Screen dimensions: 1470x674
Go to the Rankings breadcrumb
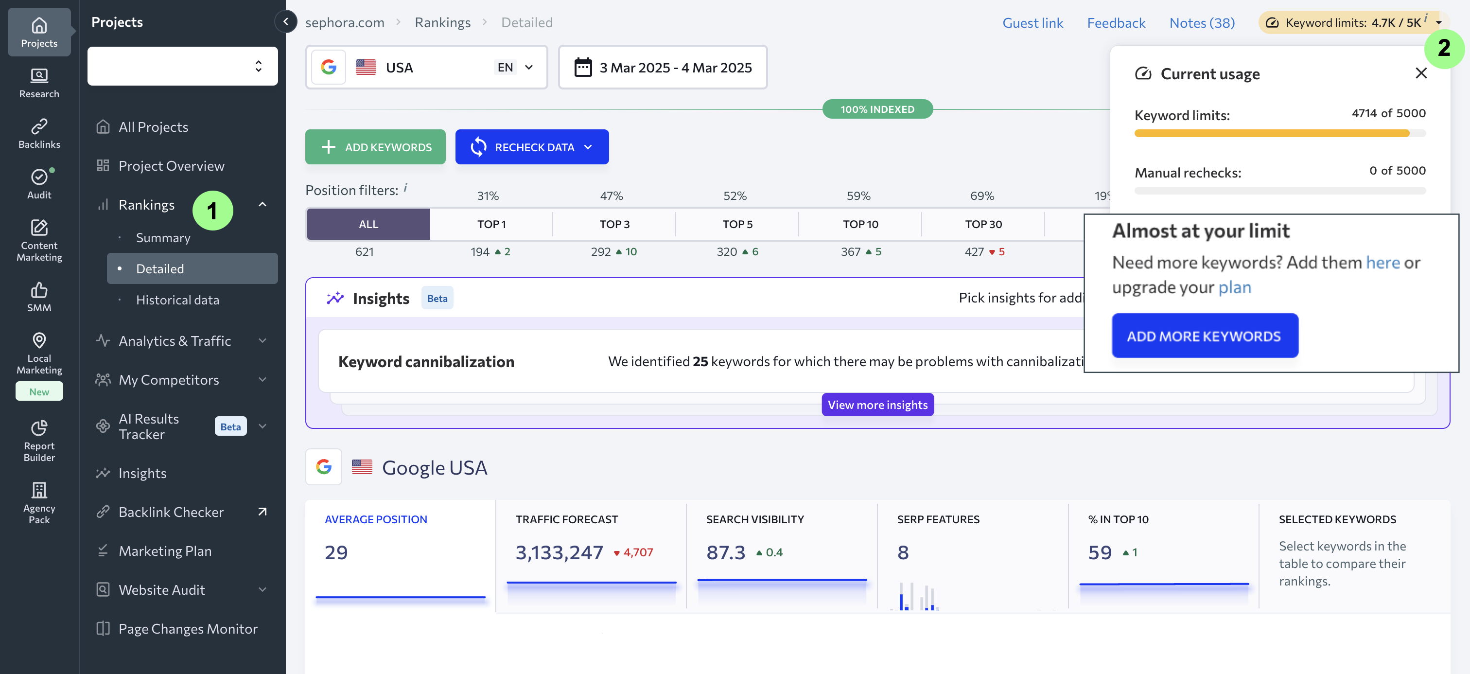[x=442, y=22]
